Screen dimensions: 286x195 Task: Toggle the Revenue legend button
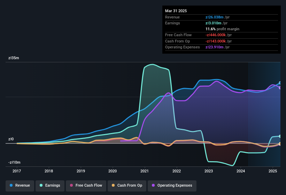tap(20, 186)
